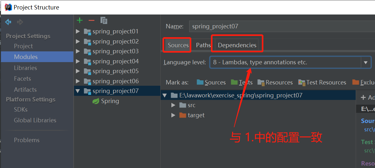375x168 pixels.
Task: Switch to the Paths tab
Action: point(203,45)
